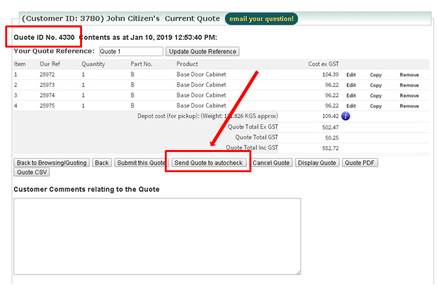Copy item 4 Base Door Cabinet
The width and height of the screenshot is (437, 287).
pyautogui.click(x=376, y=106)
